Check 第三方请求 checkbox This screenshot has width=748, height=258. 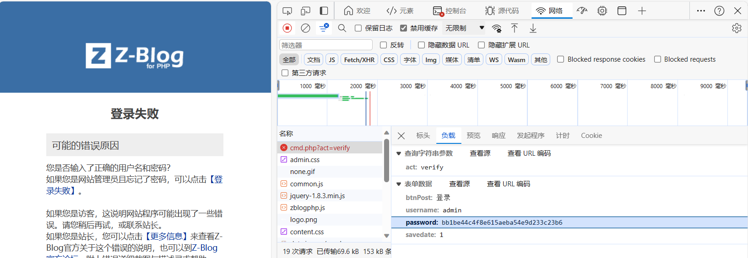coord(285,73)
